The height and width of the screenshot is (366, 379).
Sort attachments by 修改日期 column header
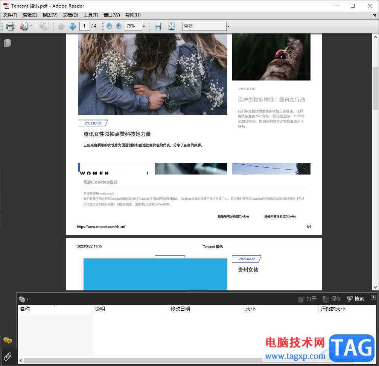[x=205, y=309]
